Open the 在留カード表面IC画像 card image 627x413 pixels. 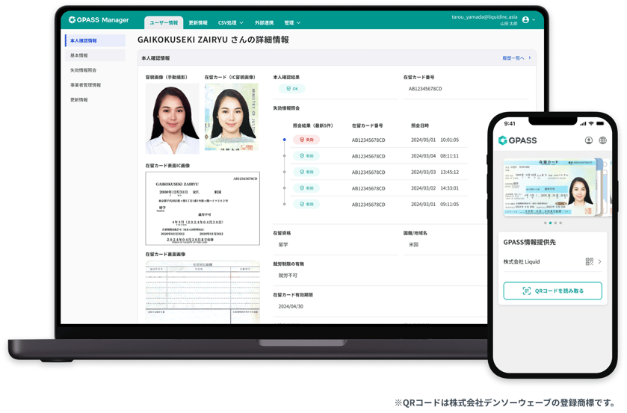[x=203, y=208]
